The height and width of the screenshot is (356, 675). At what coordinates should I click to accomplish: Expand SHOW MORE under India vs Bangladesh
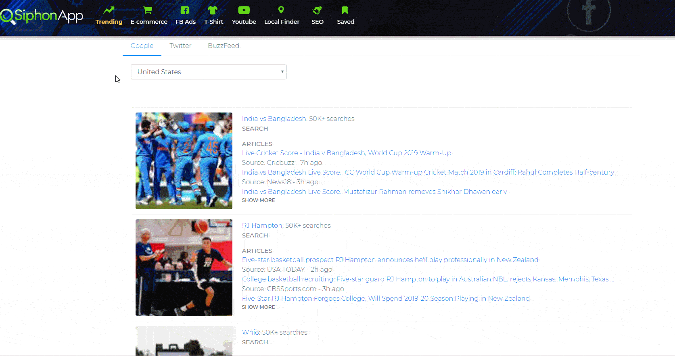259,200
